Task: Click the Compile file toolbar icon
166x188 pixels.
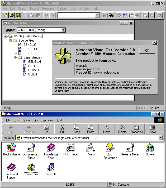Action: coord(119,15)
